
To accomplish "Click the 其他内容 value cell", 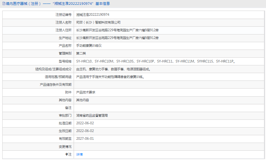I will 82,100.
